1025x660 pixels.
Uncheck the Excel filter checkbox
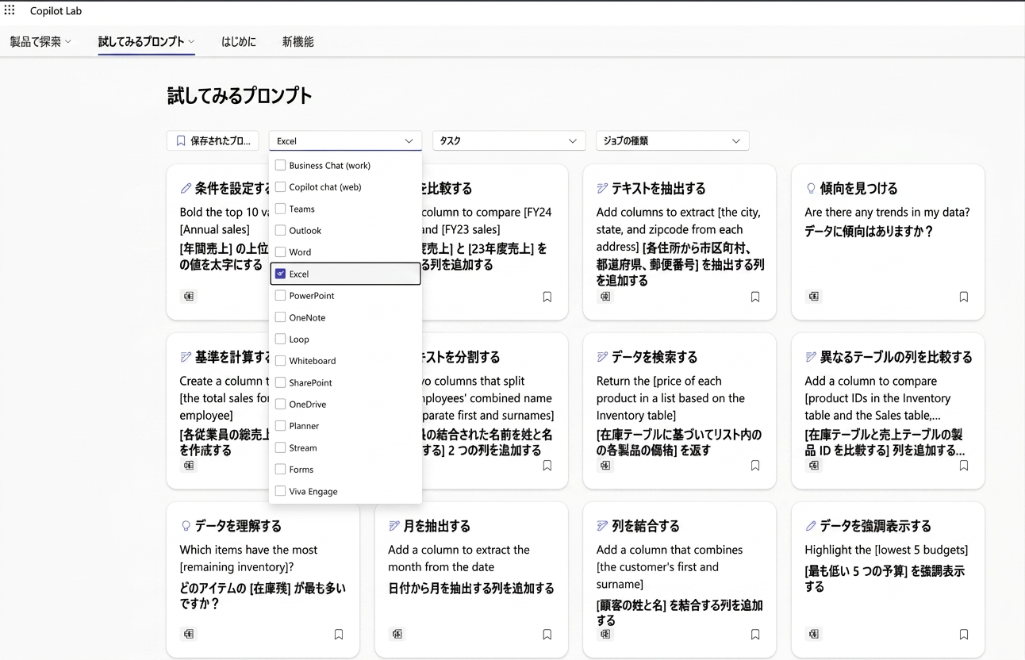point(280,274)
